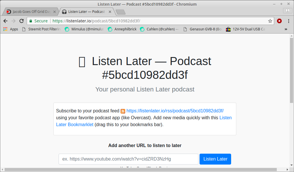Open the red play extension icon

tap(279, 21)
